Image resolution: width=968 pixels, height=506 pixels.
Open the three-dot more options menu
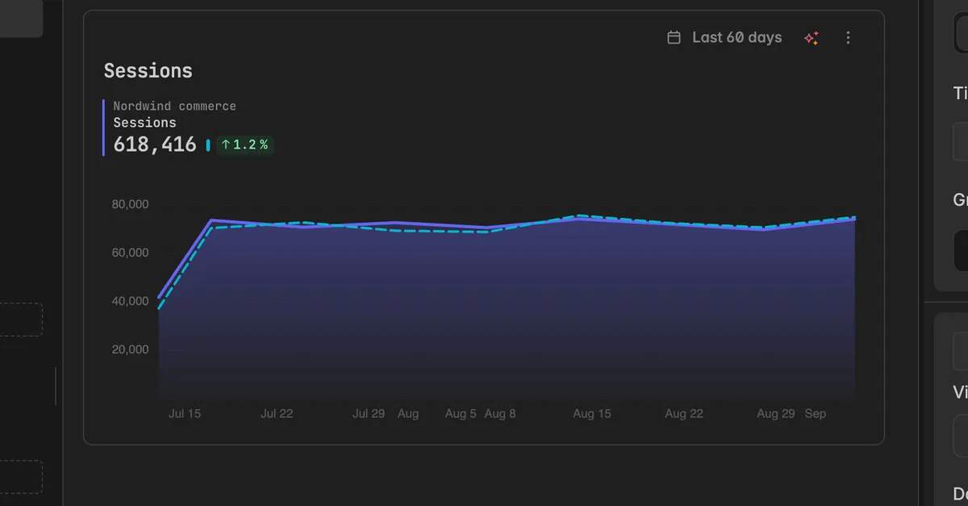click(848, 38)
